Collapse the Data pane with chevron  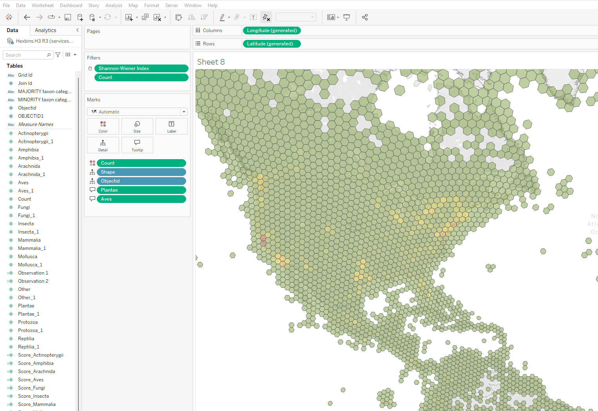[77, 30]
